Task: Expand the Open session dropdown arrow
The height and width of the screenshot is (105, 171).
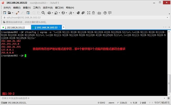Action: tap(13, 13)
